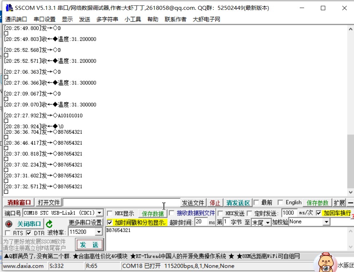The image size is (354, 272).
Task: Expand the 波特率 115200 baud rate dropdown
Action: click(99, 232)
